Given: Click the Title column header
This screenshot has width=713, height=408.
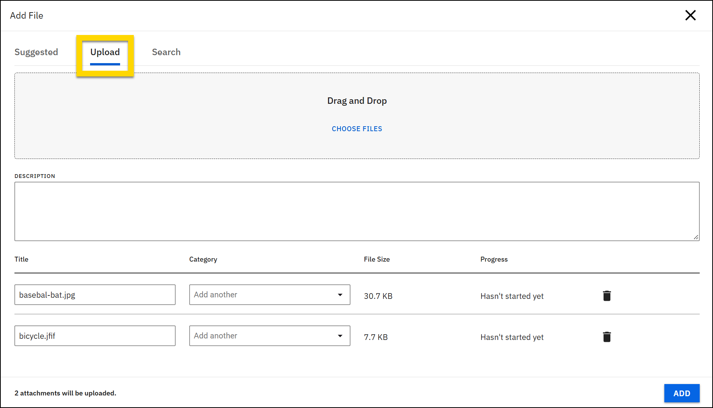Looking at the screenshot, I should point(21,259).
